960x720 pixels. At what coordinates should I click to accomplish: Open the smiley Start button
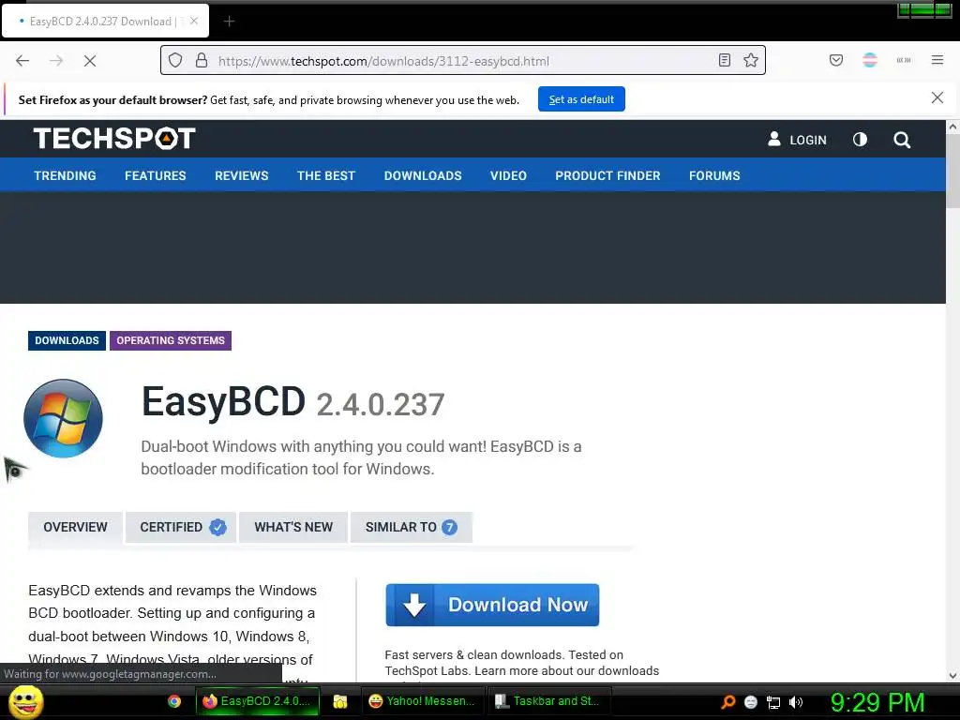click(x=25, y=701)
